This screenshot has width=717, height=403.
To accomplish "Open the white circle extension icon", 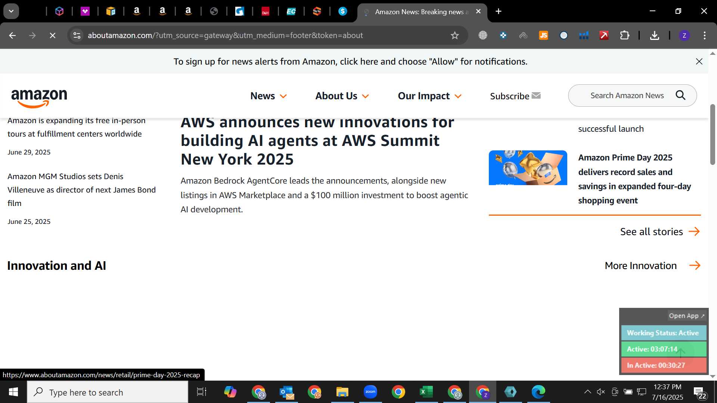I will pos(564,35).
